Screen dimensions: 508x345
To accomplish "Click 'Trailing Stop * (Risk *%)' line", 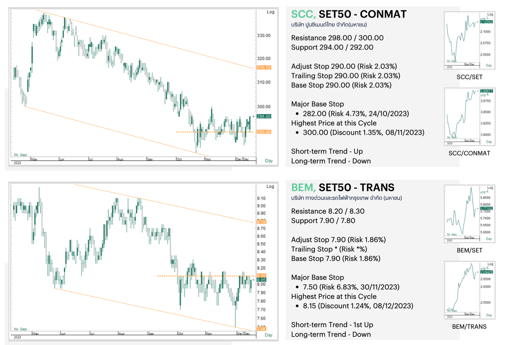I will point(329,249).
